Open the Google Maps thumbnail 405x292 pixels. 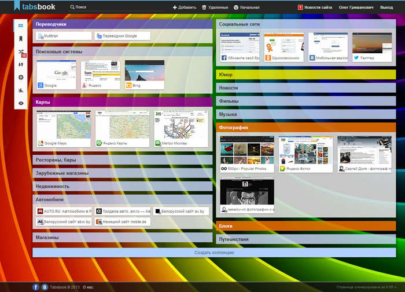coord(64,129)
